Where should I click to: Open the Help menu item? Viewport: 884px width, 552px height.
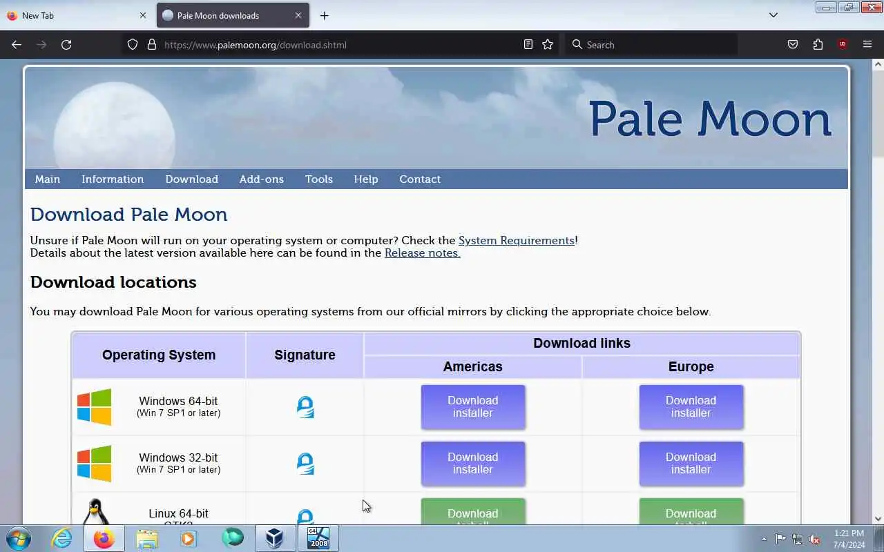[366, 179]
